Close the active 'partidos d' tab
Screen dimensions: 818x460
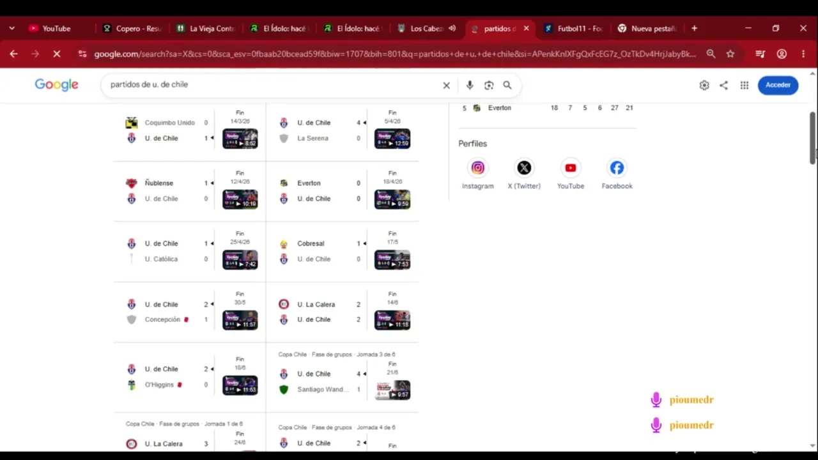click(x=527, y=28)
